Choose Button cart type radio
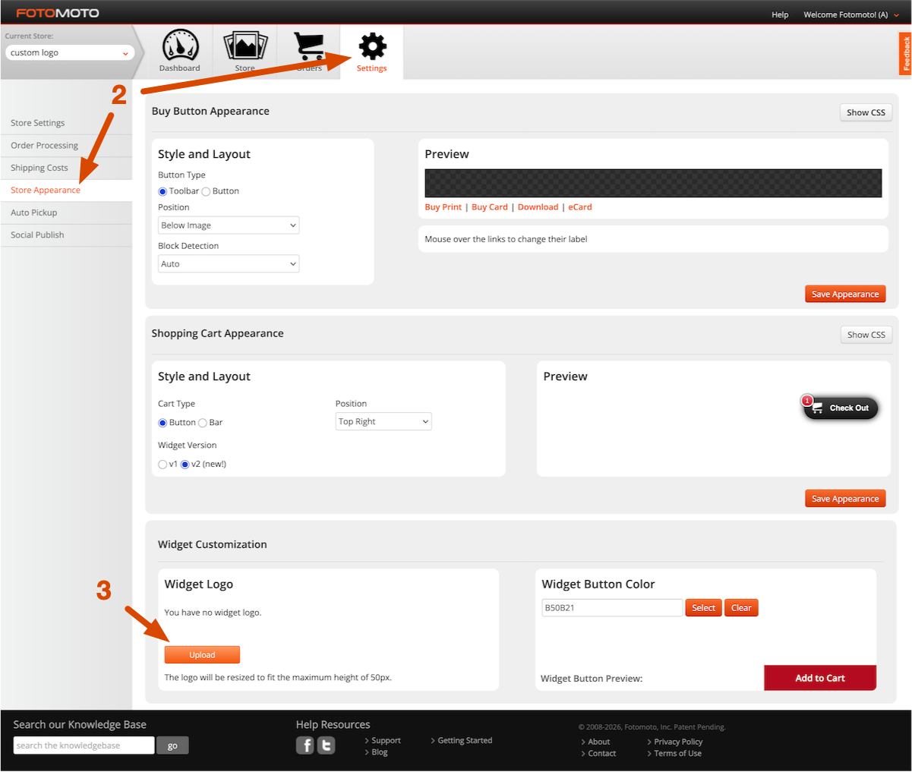The width and height of the screenshot is (912, 772). tap(163, 423)
